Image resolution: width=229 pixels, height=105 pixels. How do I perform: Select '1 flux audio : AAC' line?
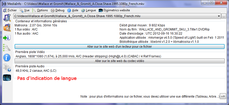(x=26, y=34)
